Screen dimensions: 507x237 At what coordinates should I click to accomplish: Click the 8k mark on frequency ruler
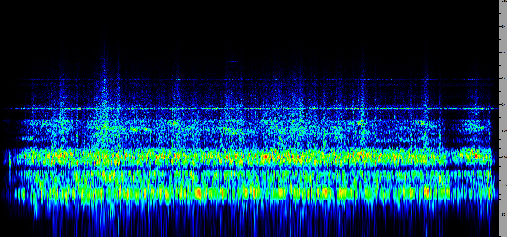503,26
